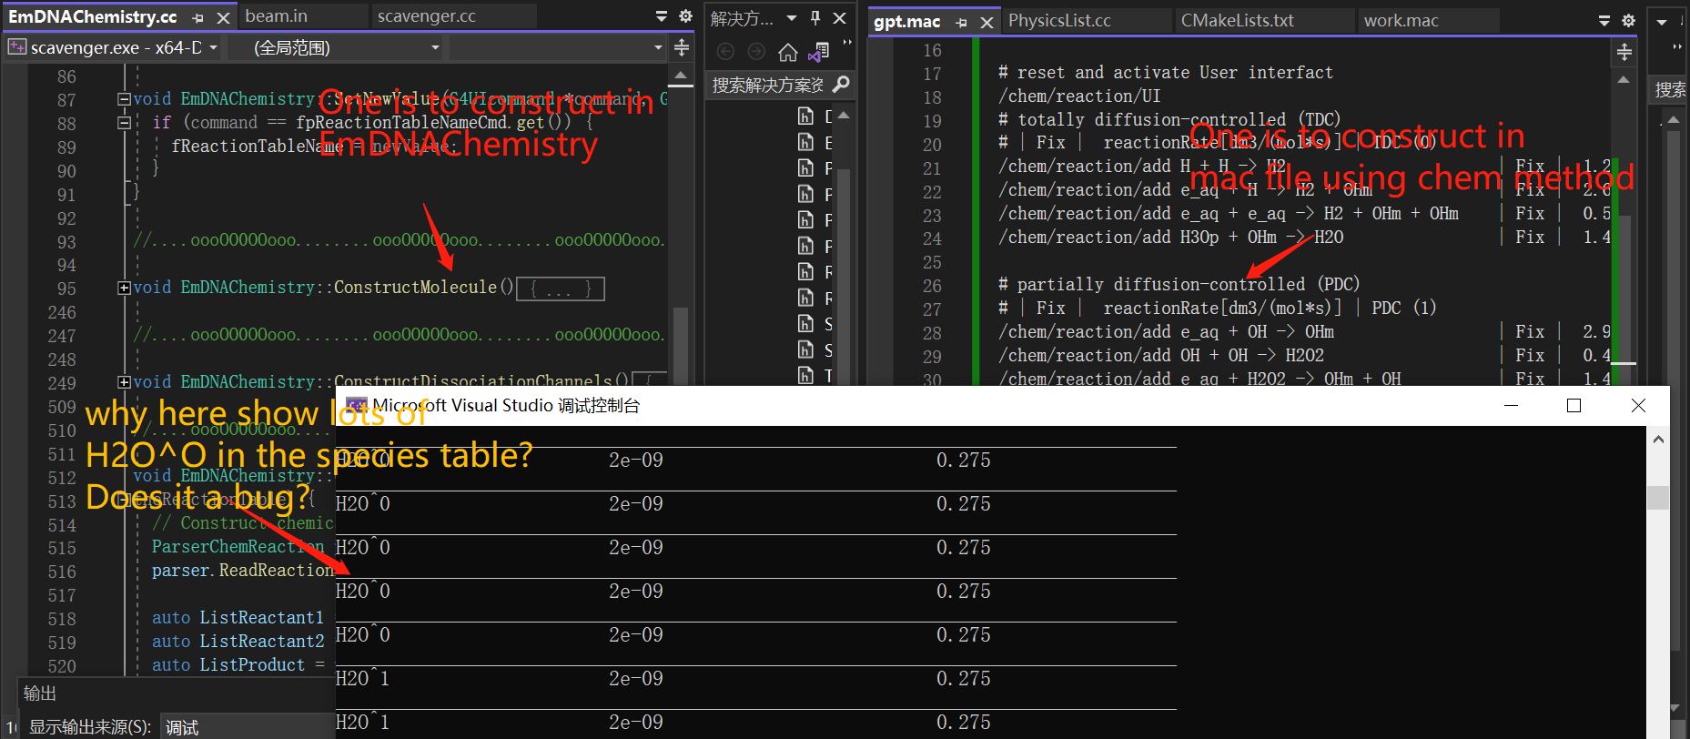Show the left editor's open-files list dropdown

[662, 16]
